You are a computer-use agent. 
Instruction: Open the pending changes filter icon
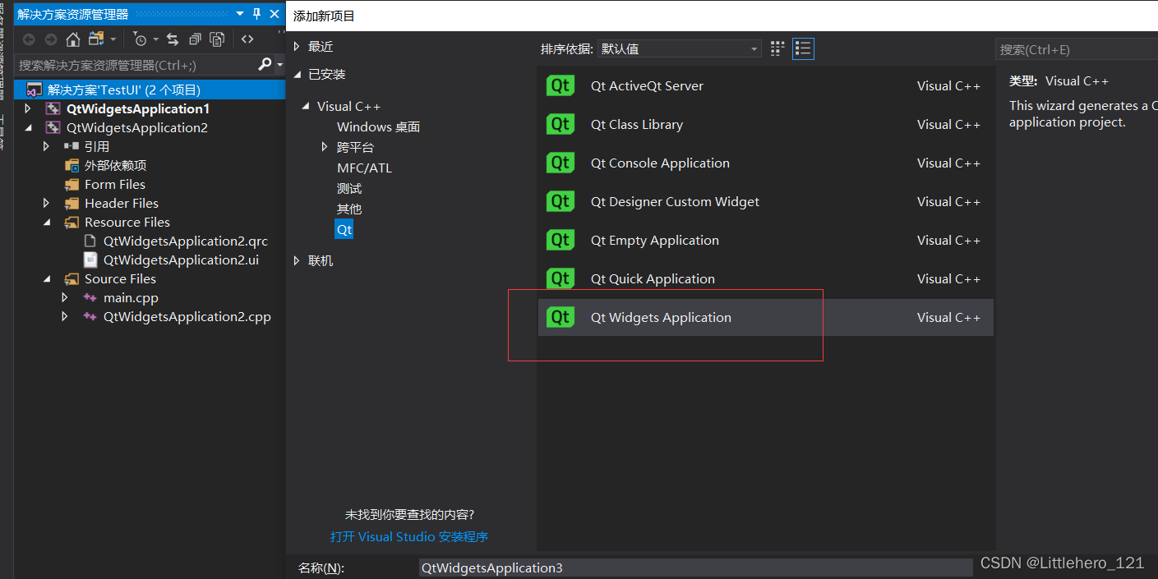[140, 39]
